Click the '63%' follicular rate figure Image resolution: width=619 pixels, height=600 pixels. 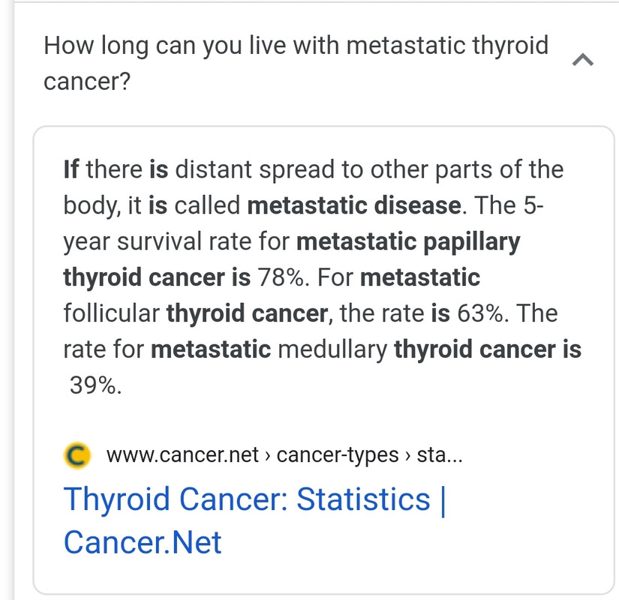(480, 313)
